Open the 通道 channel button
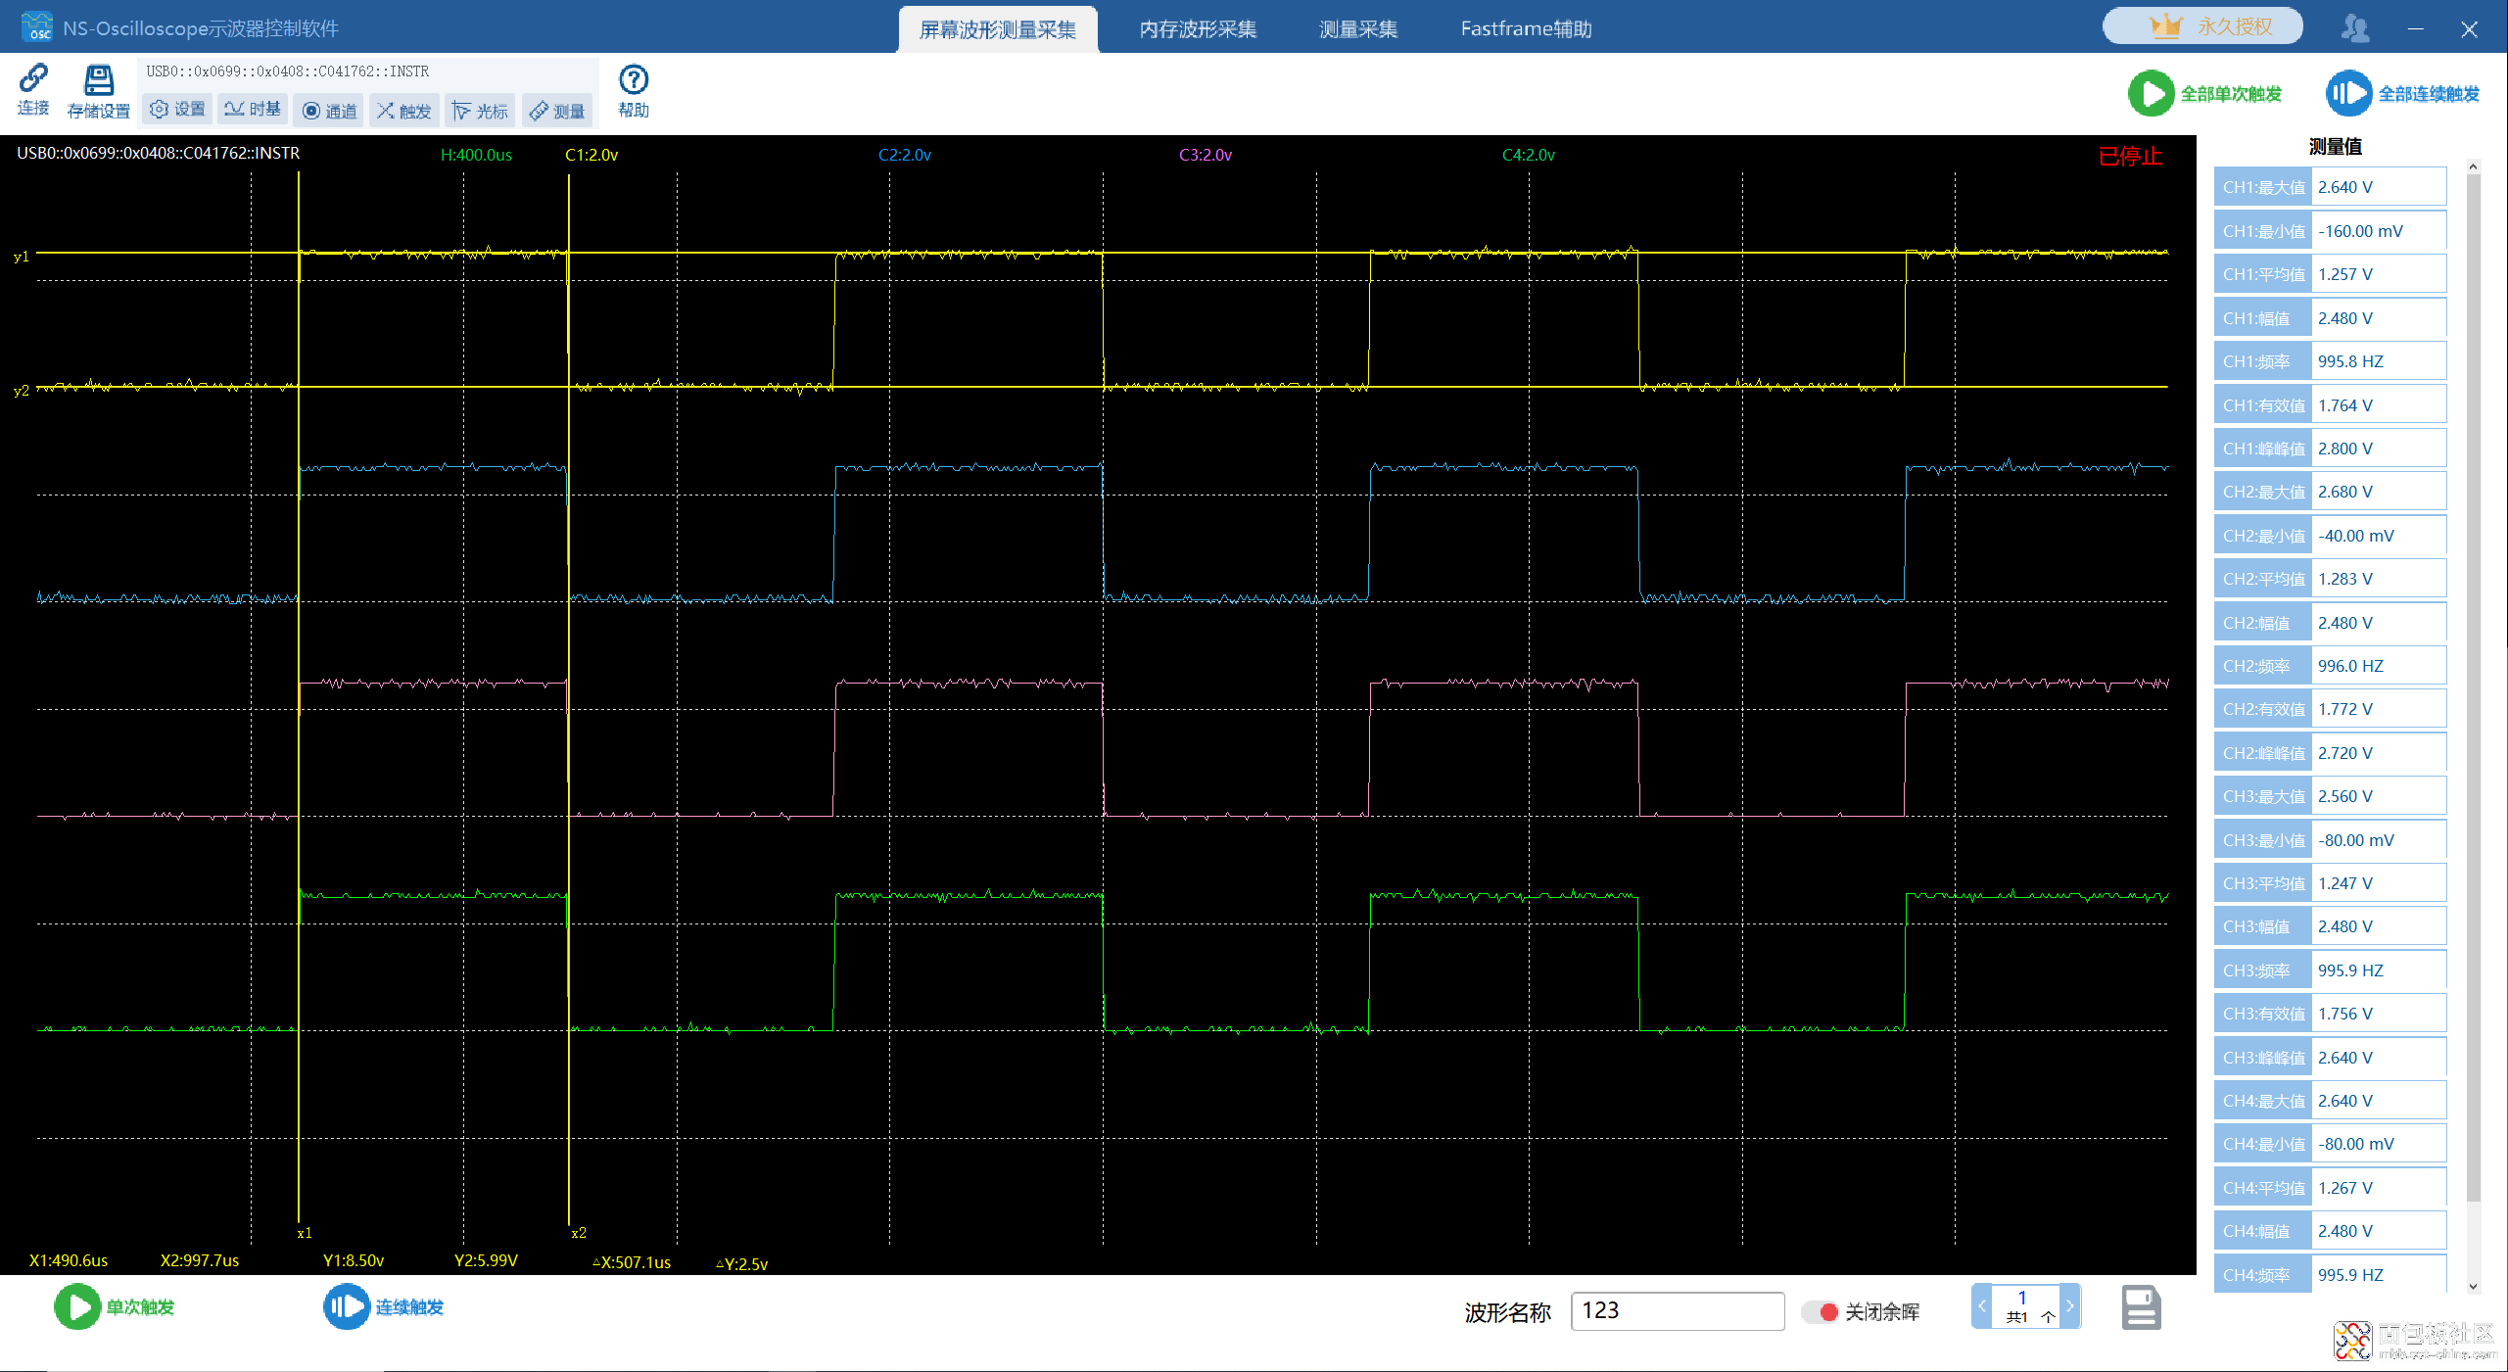Image resolution: width=2508 pixels, height=1372 pixels. (x=330, y=111)
